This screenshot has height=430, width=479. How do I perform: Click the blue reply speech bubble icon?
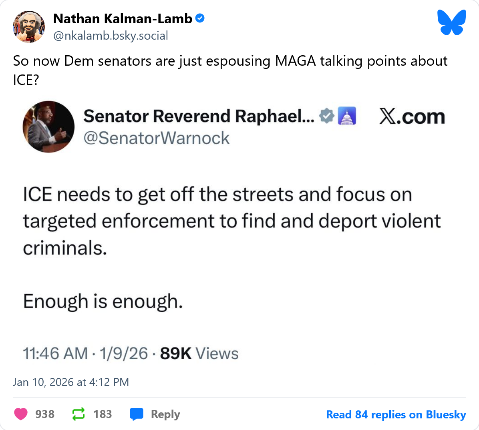point(137,414)
